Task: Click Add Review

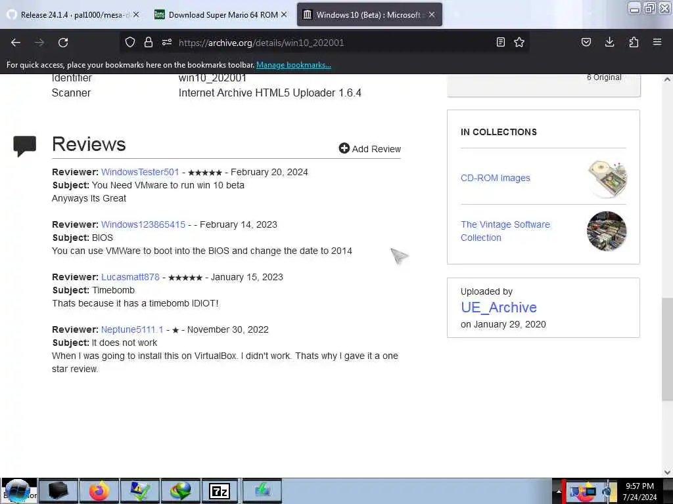Action: [369, 149]
